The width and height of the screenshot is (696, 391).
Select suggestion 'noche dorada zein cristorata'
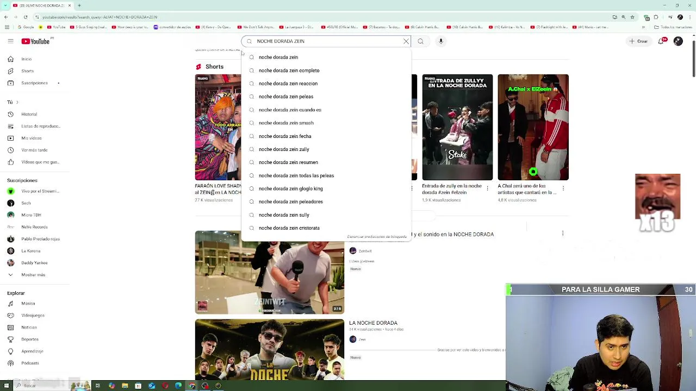326,228
